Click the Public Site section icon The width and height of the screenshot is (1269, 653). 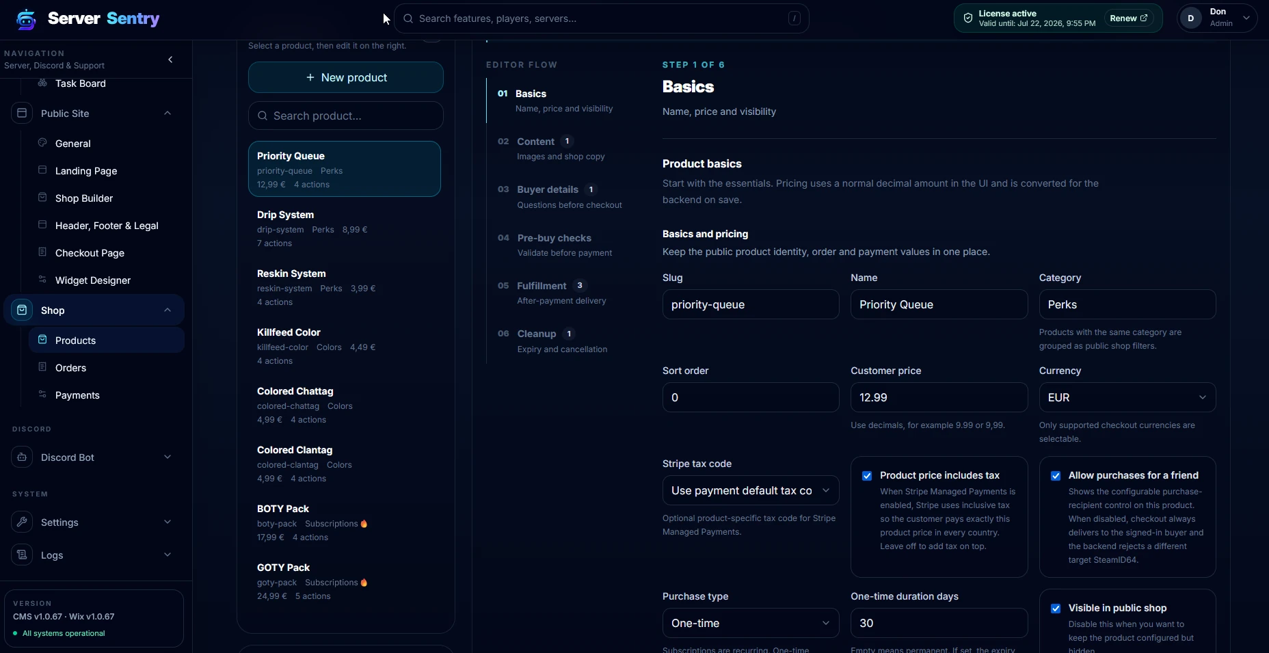(x=22, y=113)
